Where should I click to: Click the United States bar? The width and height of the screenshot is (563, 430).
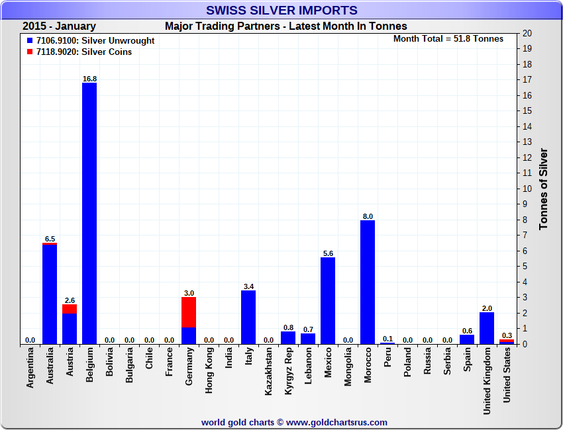pos(507,342)
